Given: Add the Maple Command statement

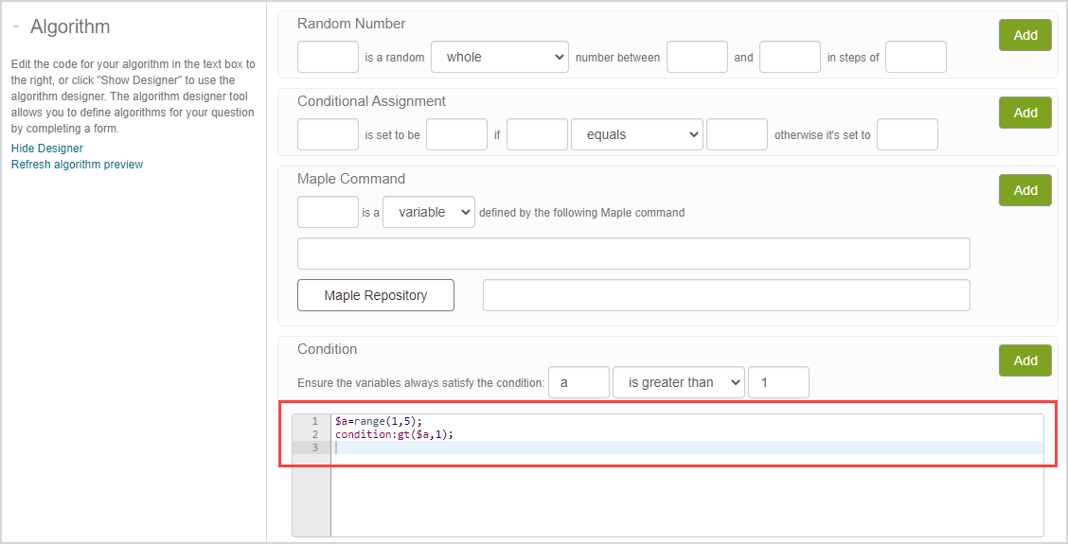Looking at the screenshot, I should click(1025, 190).
